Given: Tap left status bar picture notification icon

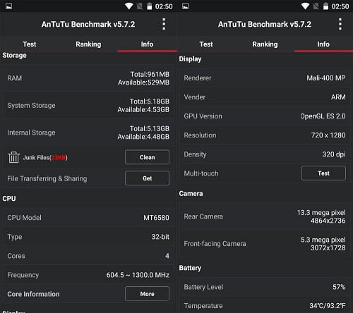Looking at the screenshot, I should [9, 6].
